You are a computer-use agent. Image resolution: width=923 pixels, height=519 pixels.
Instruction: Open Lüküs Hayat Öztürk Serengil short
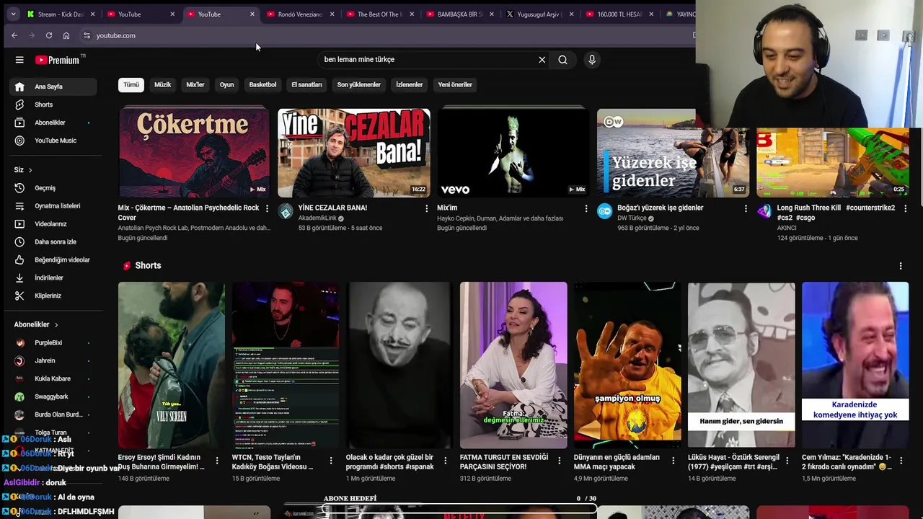point(741,365)
